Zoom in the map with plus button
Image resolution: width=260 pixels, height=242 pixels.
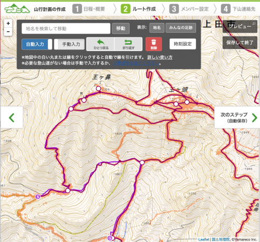tap(8, 23)
